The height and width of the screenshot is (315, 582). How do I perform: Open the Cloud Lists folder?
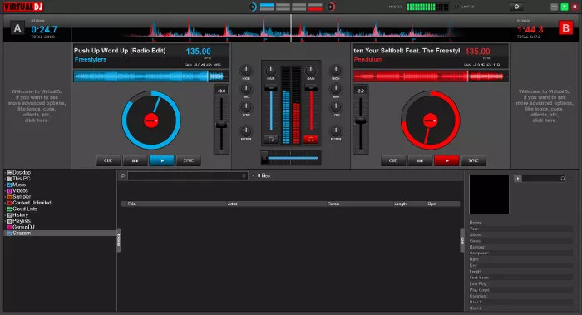pyautogui.click(x=24, y=209)
